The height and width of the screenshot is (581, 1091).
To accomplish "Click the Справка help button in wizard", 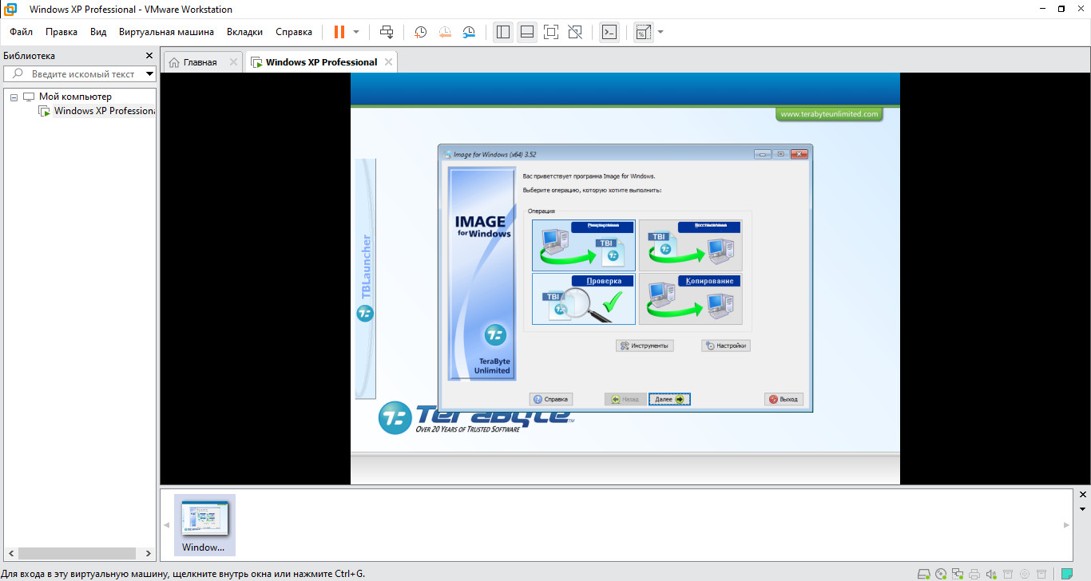I will [x=550, y=399].
